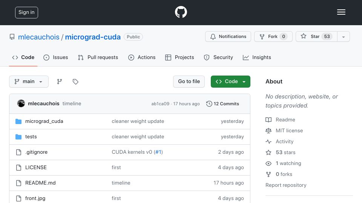
Task: Open the README.md file
Action: click(40, 183)
